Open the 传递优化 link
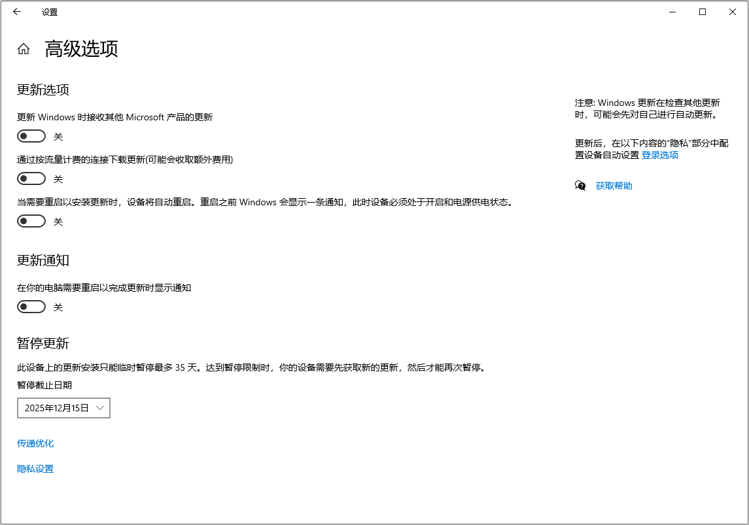 [x=35, y=443]
